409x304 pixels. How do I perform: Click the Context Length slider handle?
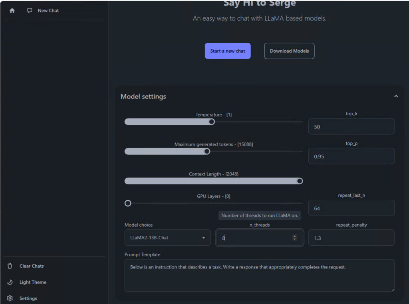[x=300, y=181]
